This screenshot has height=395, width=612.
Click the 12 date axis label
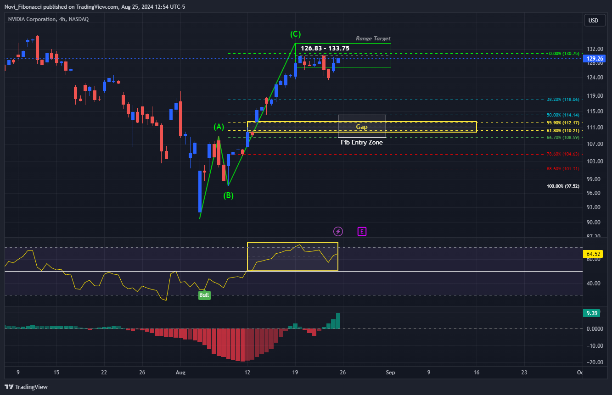(x=247, y=373)
